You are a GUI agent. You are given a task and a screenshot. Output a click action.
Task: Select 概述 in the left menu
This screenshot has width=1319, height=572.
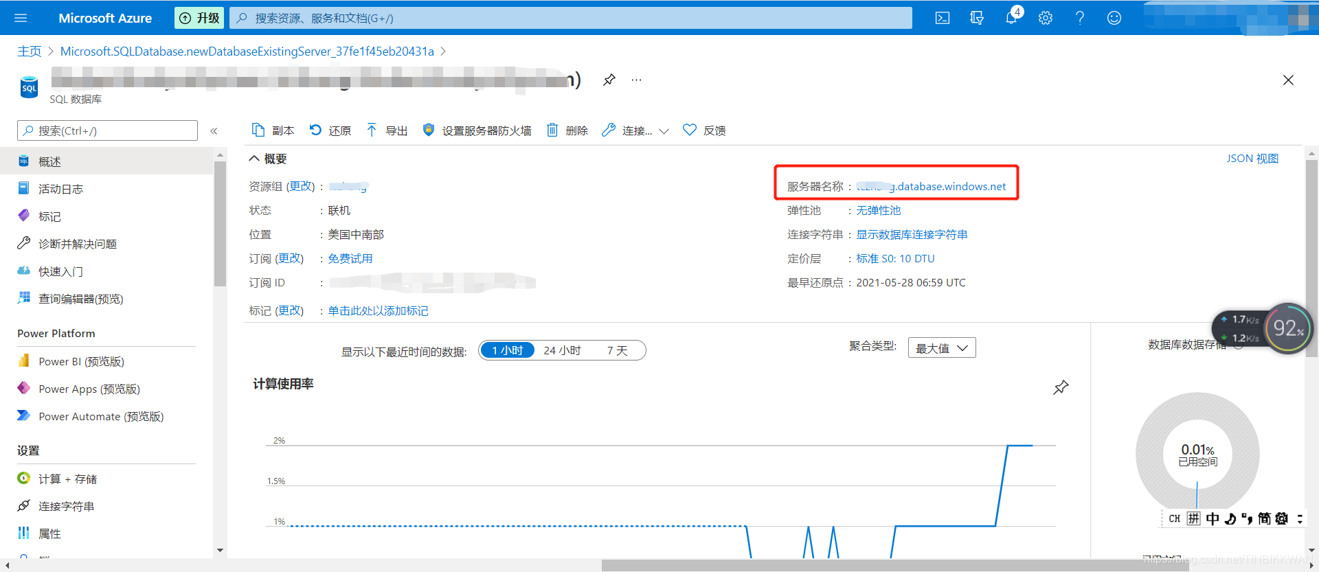tap(106, 161)
